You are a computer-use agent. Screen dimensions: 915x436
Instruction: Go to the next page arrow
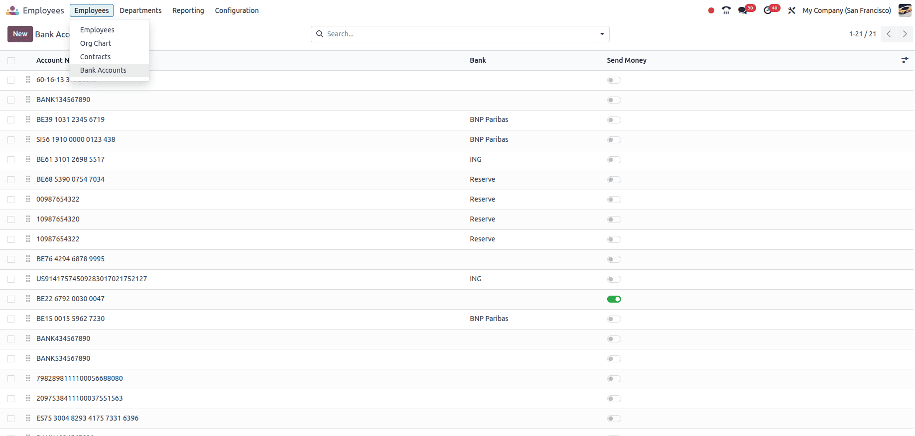[x=905, y=34]
